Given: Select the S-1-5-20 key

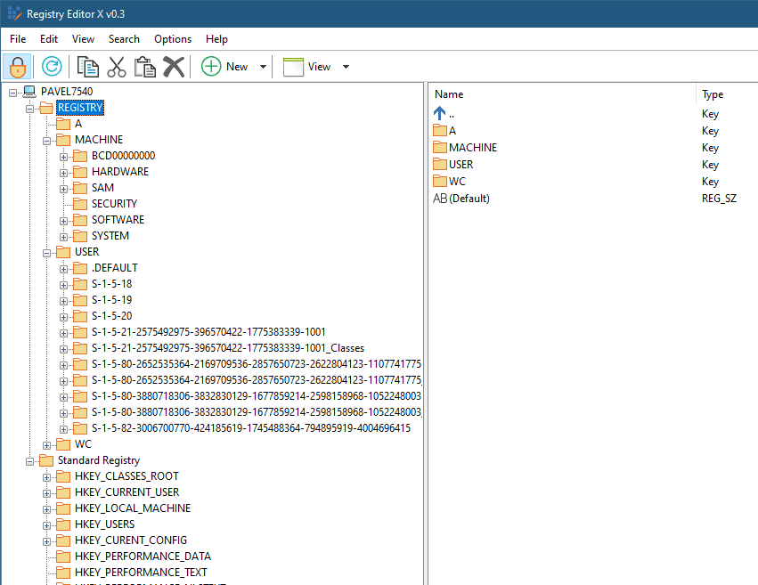Looking at the screenshot, I should [111, 316].
